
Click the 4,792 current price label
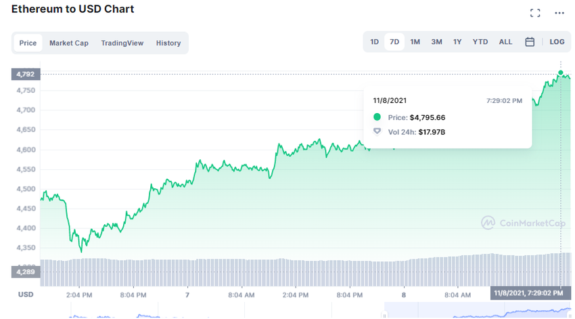click(x=25, y=74)
